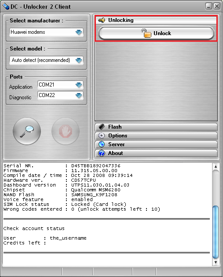Click the DC-Unlocker app icon in title bar
The width and height of the screenshot is (223, 277).
click(6, 7)
